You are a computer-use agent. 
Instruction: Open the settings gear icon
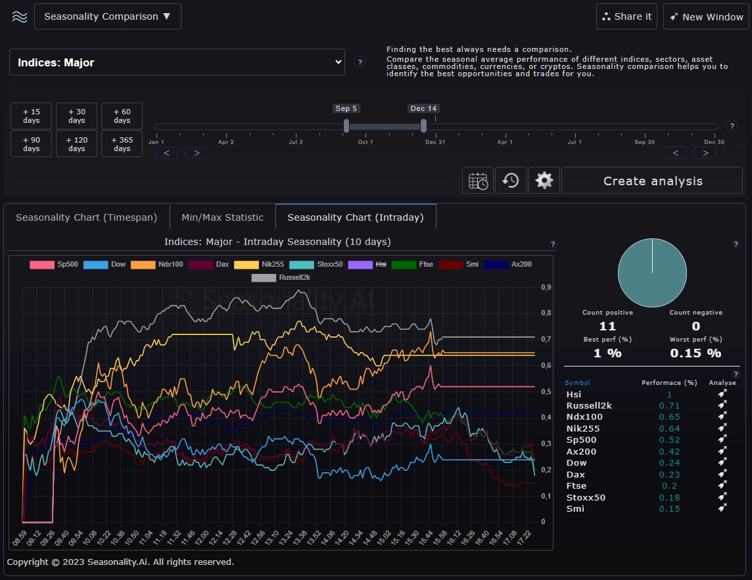[544, 180]
